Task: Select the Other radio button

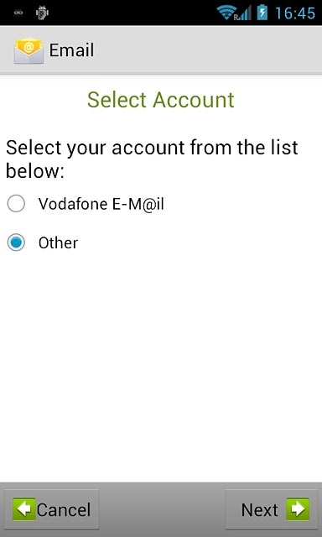Action: click(x=16, y=242)
